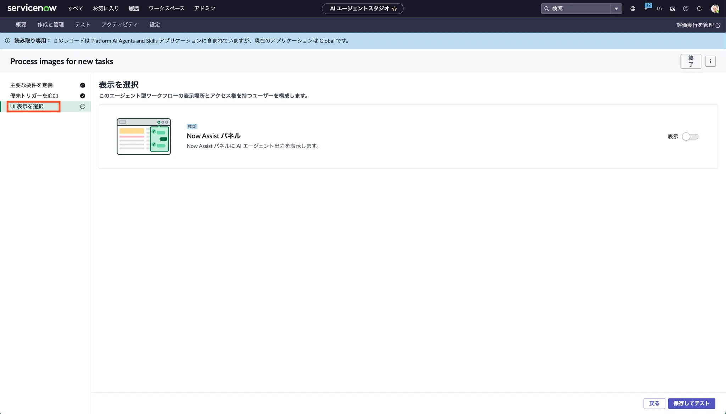The height and width of the screenshot is (414, 726).
Task: Click the 保存してテスト button
Action: point(691,403)
